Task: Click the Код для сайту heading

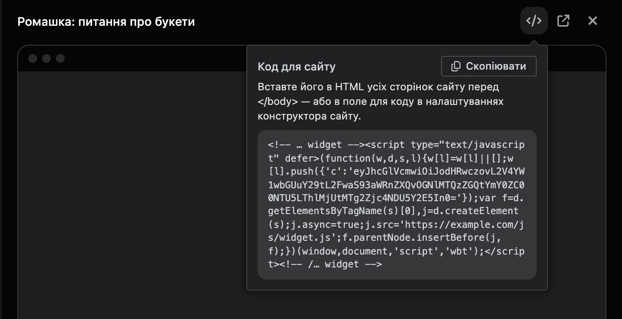Action: coord(297,67)
